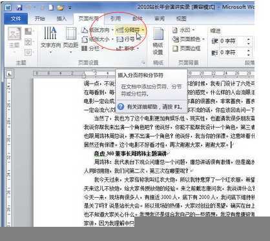Viewport: 270px width, 241px height.
Task: Open 纸张大小 (Paper Size) dropdown
Action: (x=98, y=39)
